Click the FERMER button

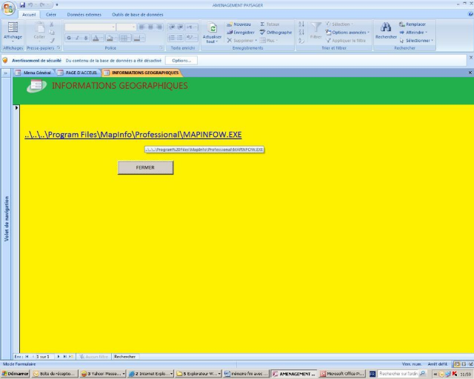pos(145,167)
